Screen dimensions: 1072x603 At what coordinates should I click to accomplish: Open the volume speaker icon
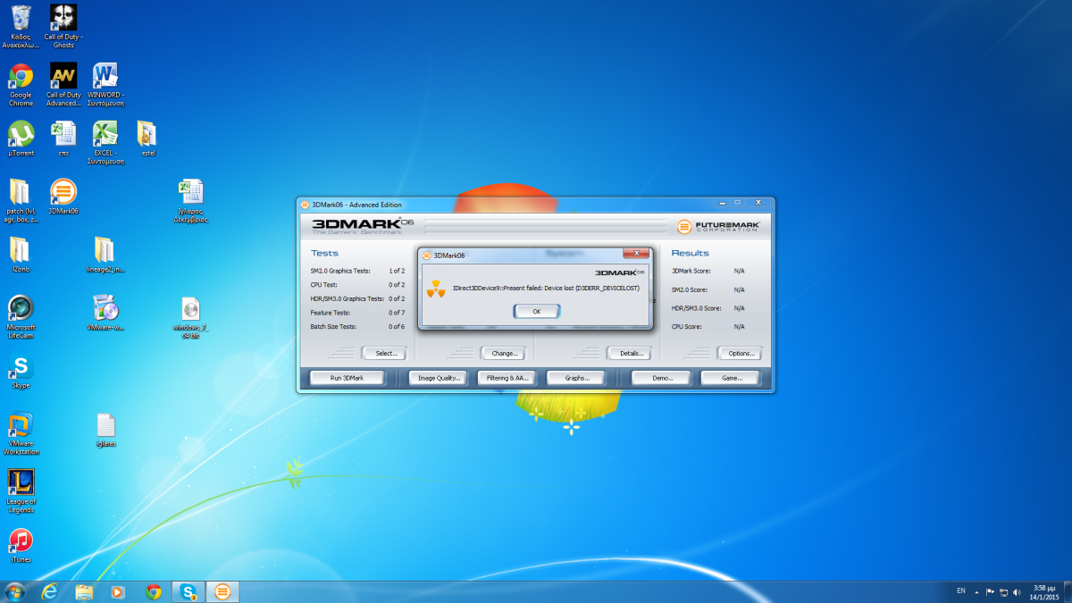(x=1018, y=591)
